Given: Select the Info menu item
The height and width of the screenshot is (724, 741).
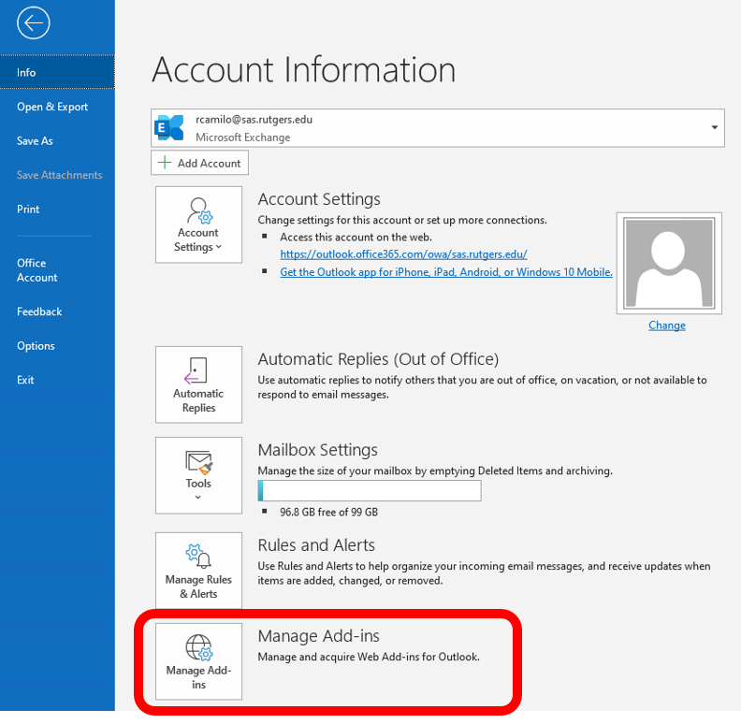Looking at the screenshot, I should point(57,72).
